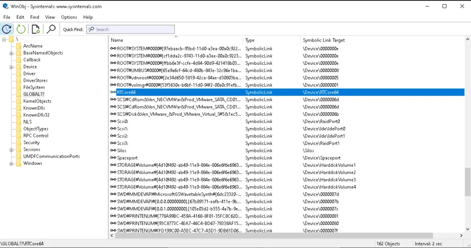
Task: Click the WinObj app icon in title bar
Action: pos(5,6)
